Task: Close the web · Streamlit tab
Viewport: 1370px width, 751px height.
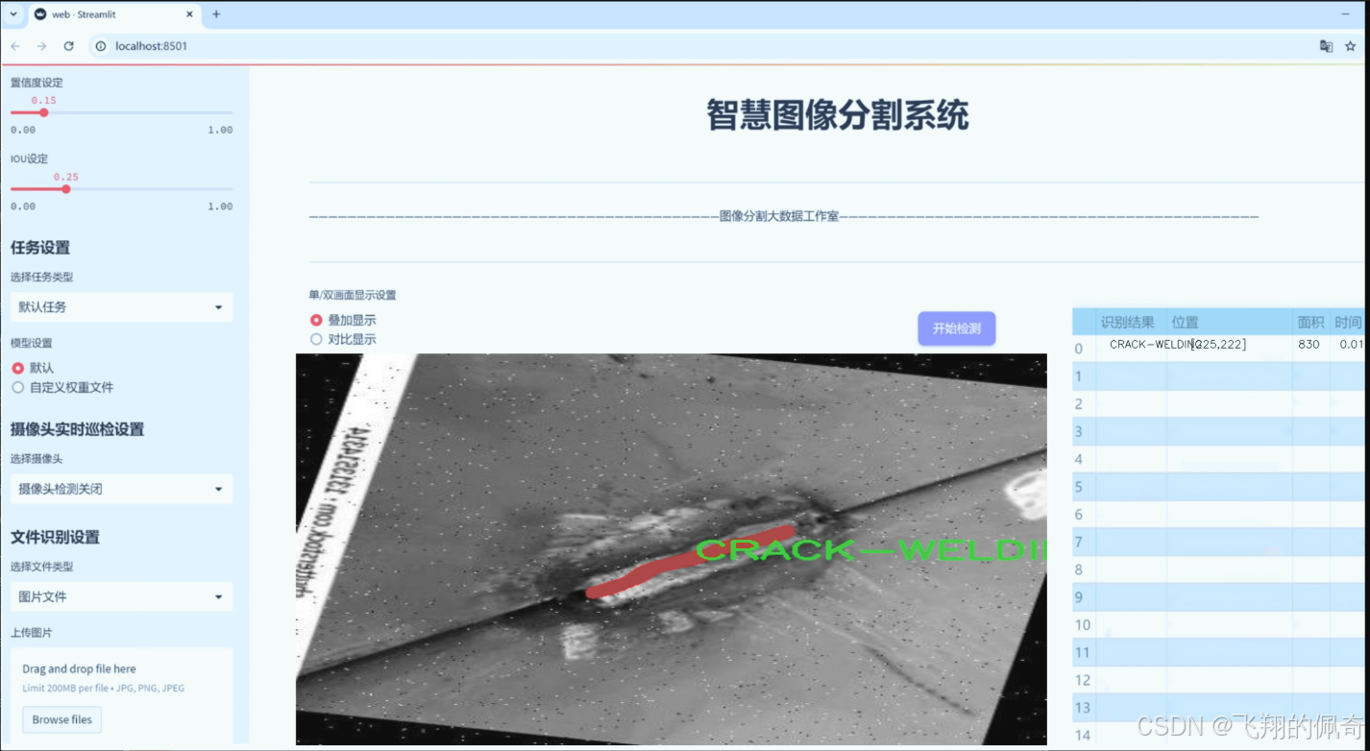Action: click(x=189, y=14)
